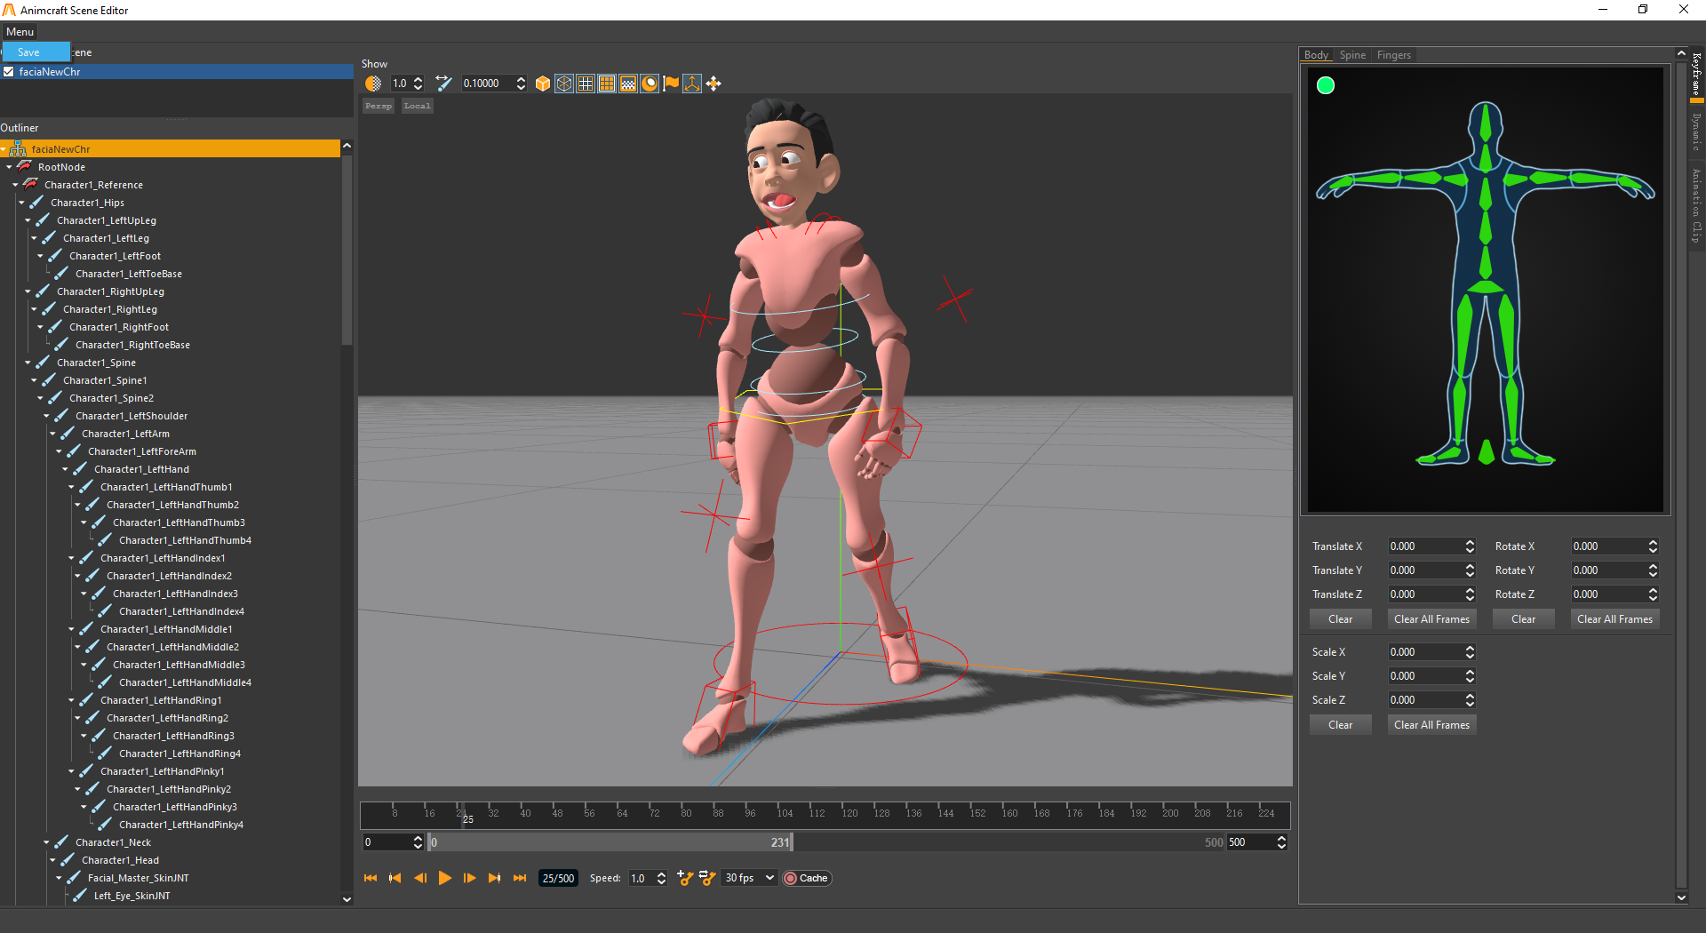Collapse Character1_LeftUpLeg node
1706x933 pixels.
pos(28,220)
